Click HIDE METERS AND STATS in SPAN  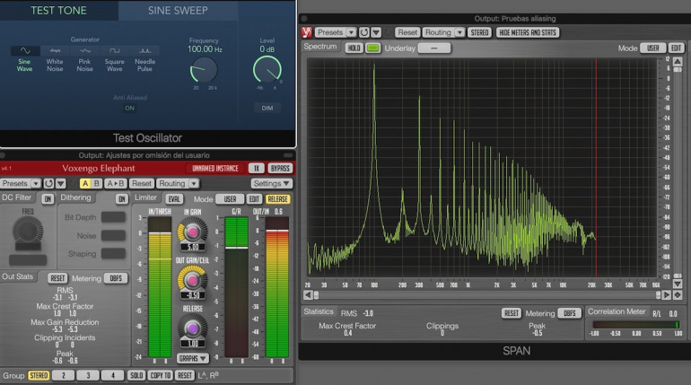click(x=528, y=32)
